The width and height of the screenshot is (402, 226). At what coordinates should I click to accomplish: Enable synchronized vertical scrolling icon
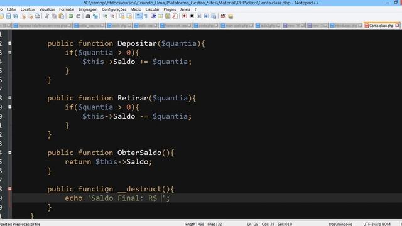click(122, 16)
